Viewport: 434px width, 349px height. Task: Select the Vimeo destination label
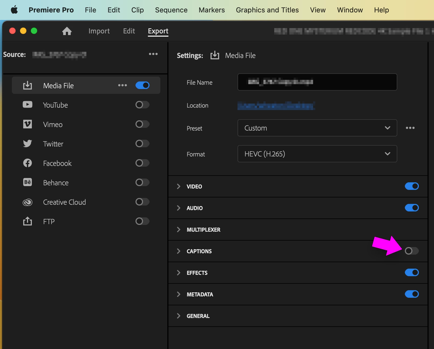[53, 124]
